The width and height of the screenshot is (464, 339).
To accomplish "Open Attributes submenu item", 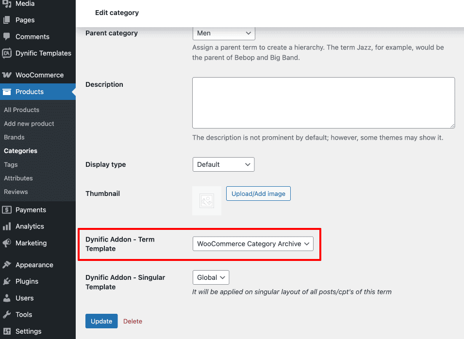I will (x=18, y=178).
